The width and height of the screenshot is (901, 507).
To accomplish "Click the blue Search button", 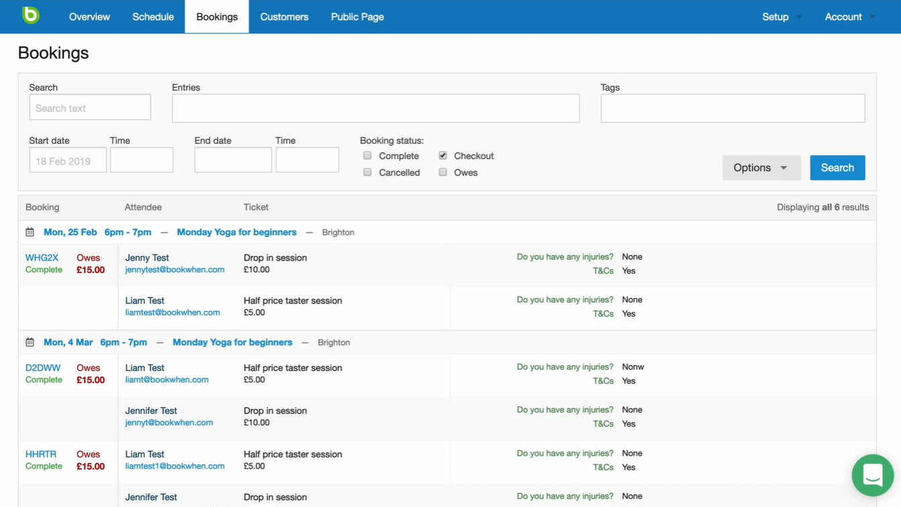I will tap(837, 167).
